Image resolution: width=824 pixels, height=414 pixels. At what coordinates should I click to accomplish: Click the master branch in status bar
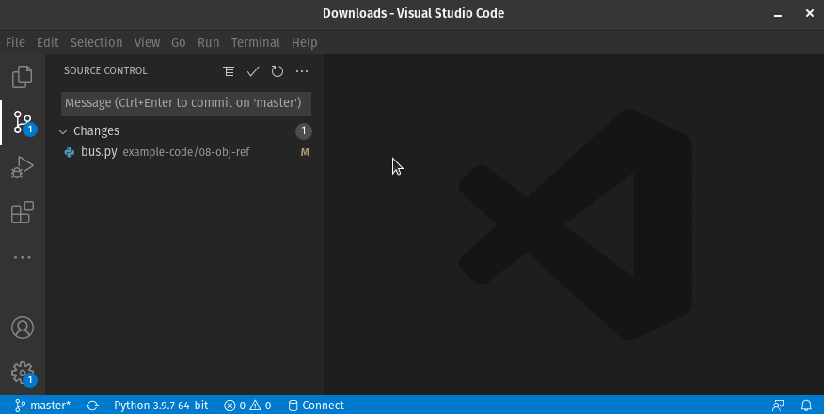(43, 406)
